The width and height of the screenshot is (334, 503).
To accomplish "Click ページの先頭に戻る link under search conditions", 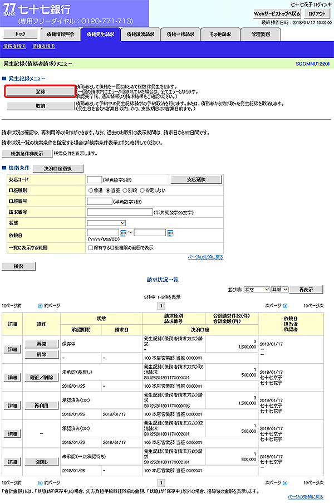I will tap(205, 257).
